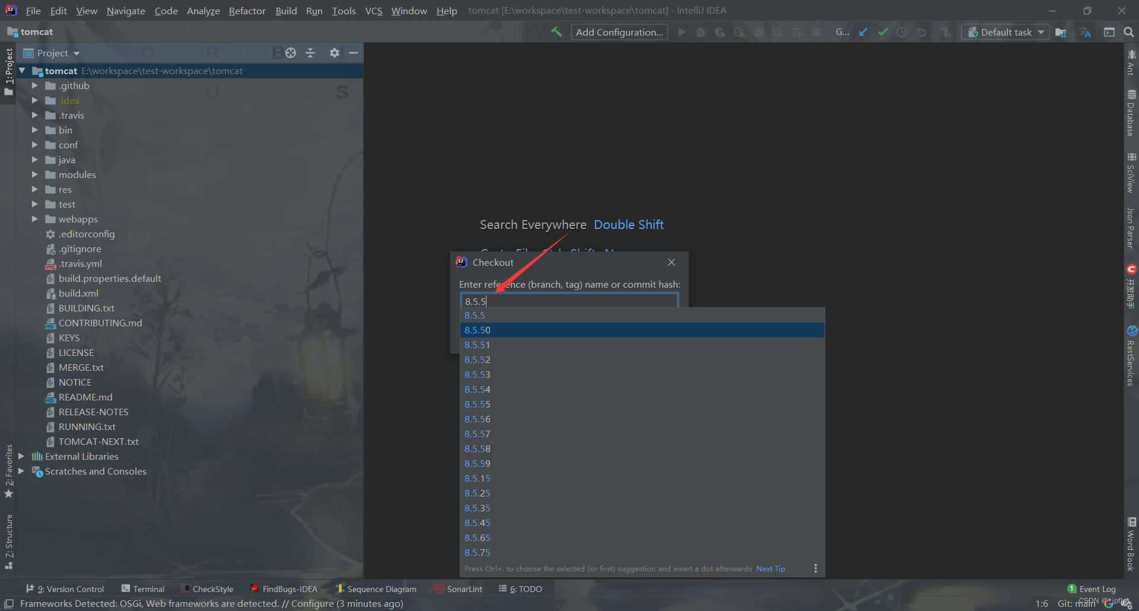Toggle the Z: Structure side tool window

[x=8, y=541]
